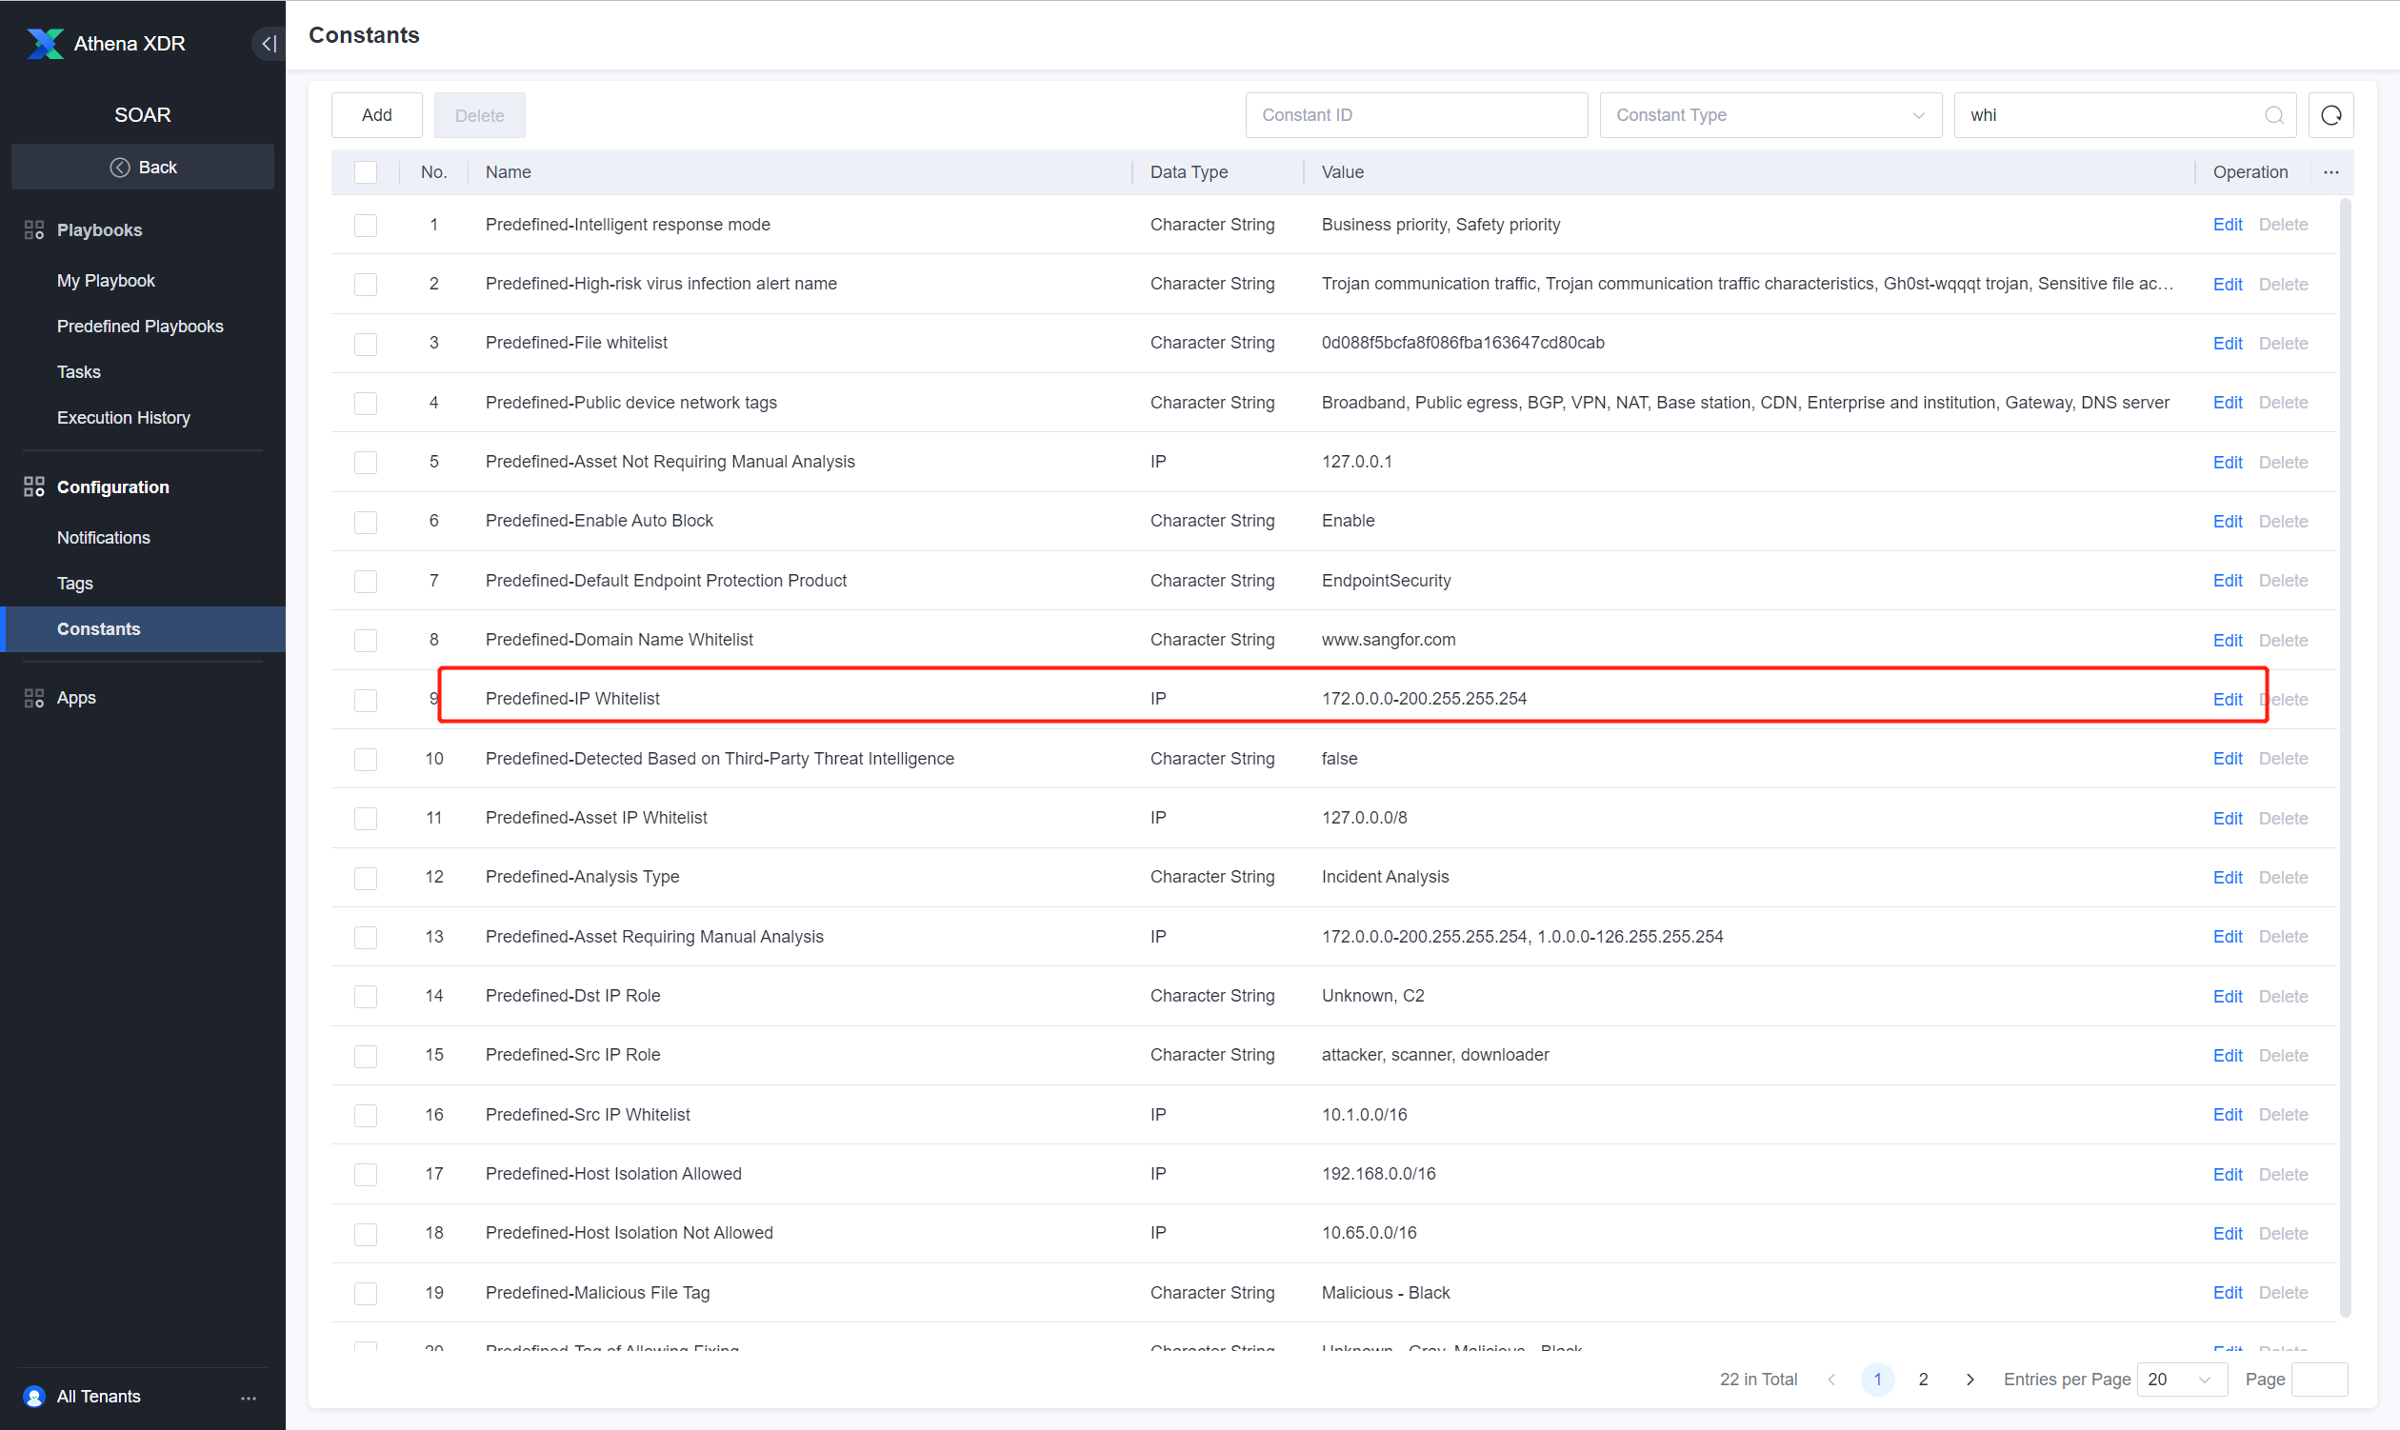This screenshot has height=1430, width=2400.
Task: Check the Predefined-Malicious File Tag row
Action: tap(366, 1293)
